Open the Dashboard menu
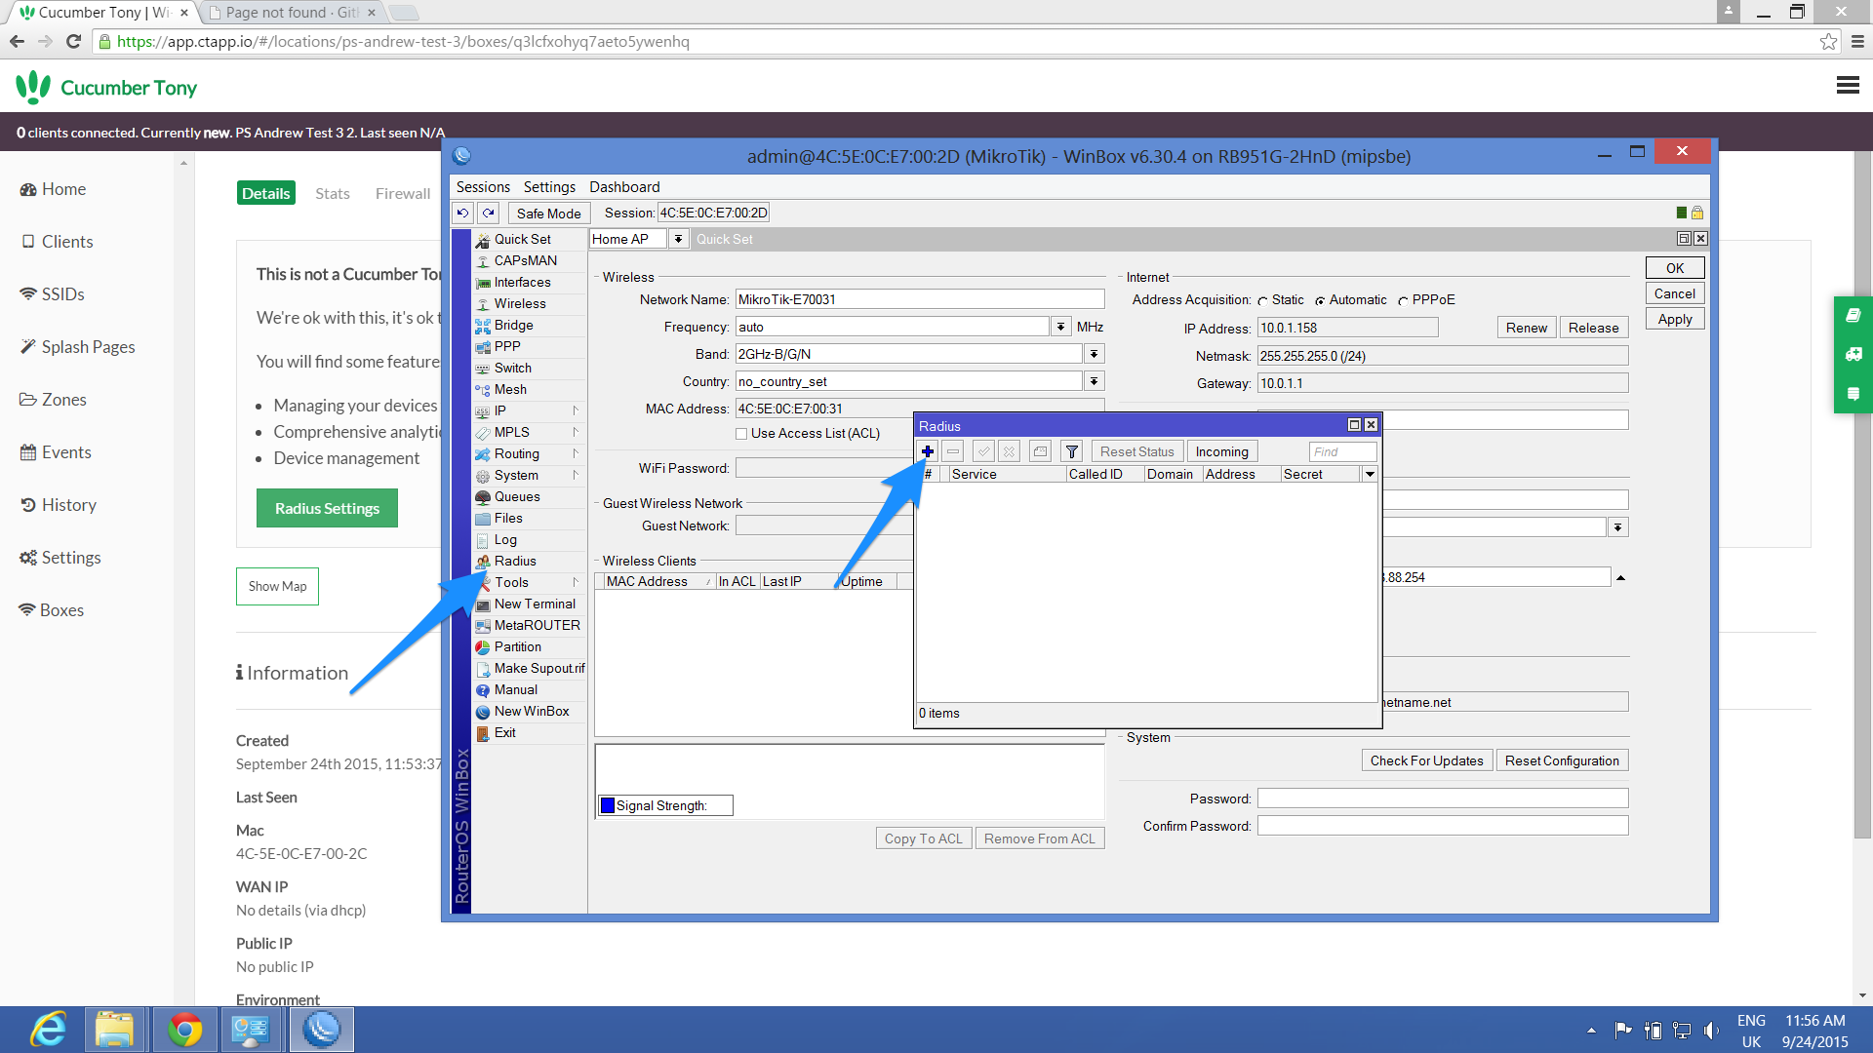Image resolution: width=1873 pixels, height=1053 pixels. point(624,187)
